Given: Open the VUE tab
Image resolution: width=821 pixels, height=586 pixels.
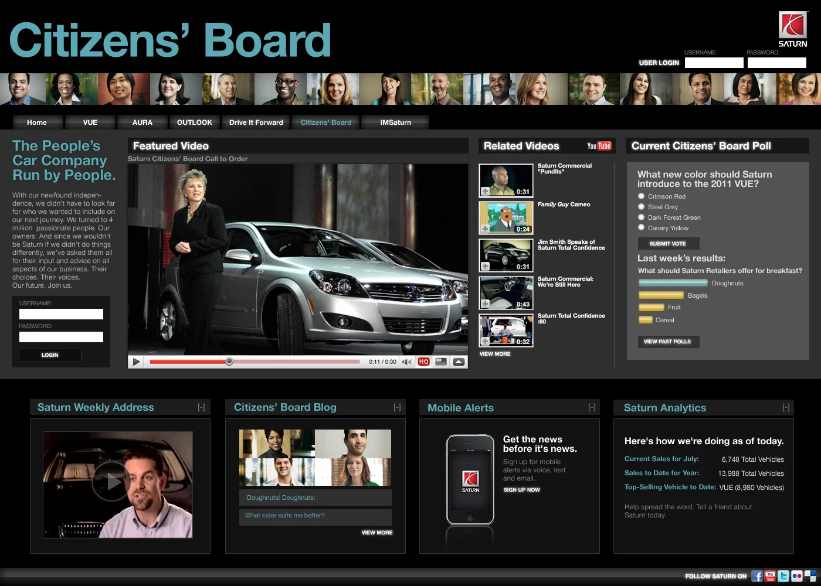Looking at the screenshot, I should tap(90, 122).
